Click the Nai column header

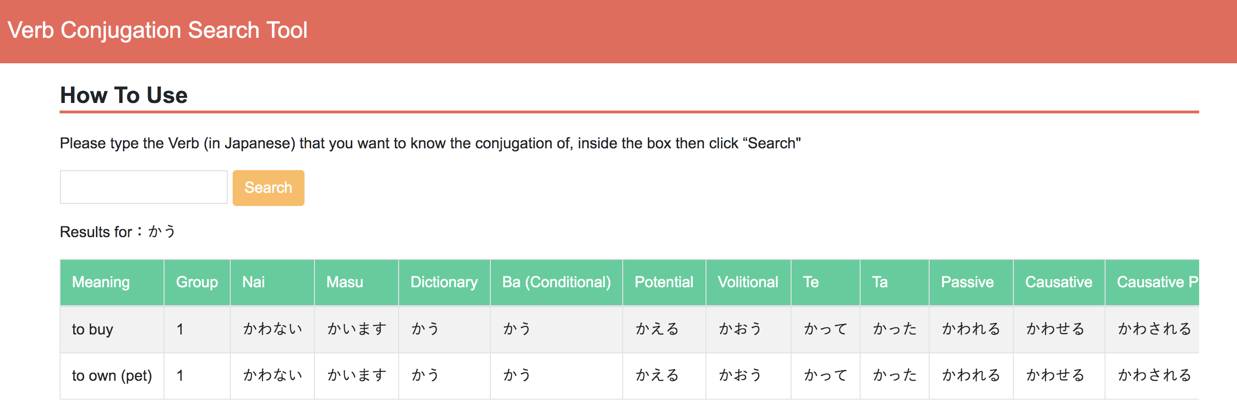click(253, 282)
